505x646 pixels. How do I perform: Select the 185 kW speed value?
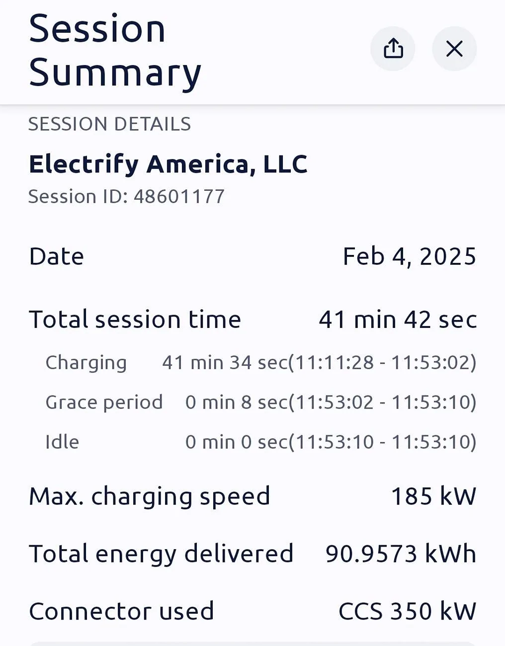tap(433, 496)
